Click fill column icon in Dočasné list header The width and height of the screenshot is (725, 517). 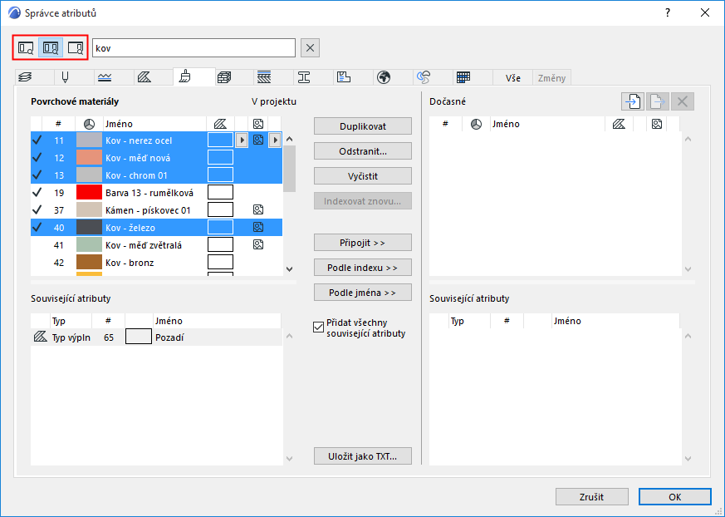620,124
